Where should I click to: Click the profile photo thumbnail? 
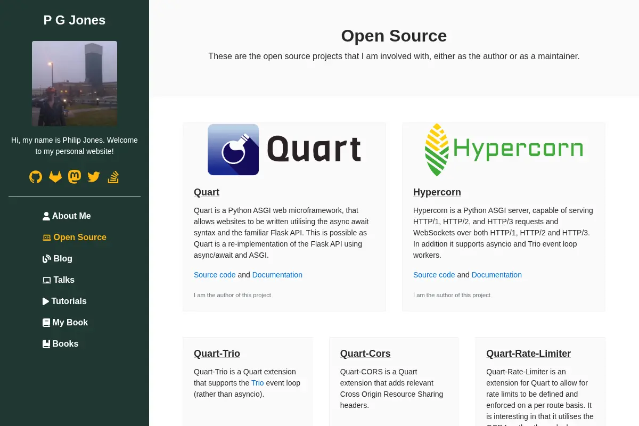tap(75, 84)
